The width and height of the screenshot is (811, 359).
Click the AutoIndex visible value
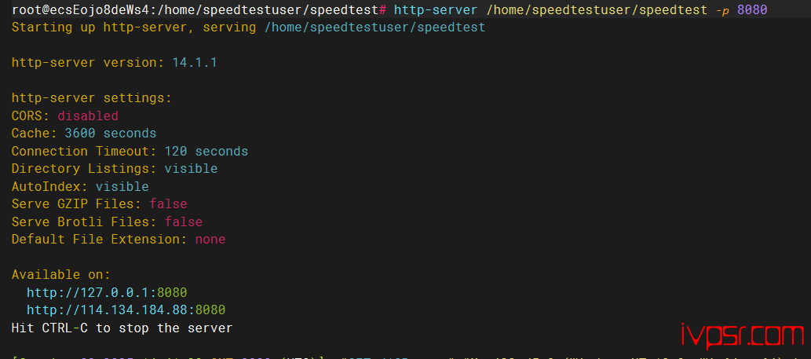[x=122, y=186]
